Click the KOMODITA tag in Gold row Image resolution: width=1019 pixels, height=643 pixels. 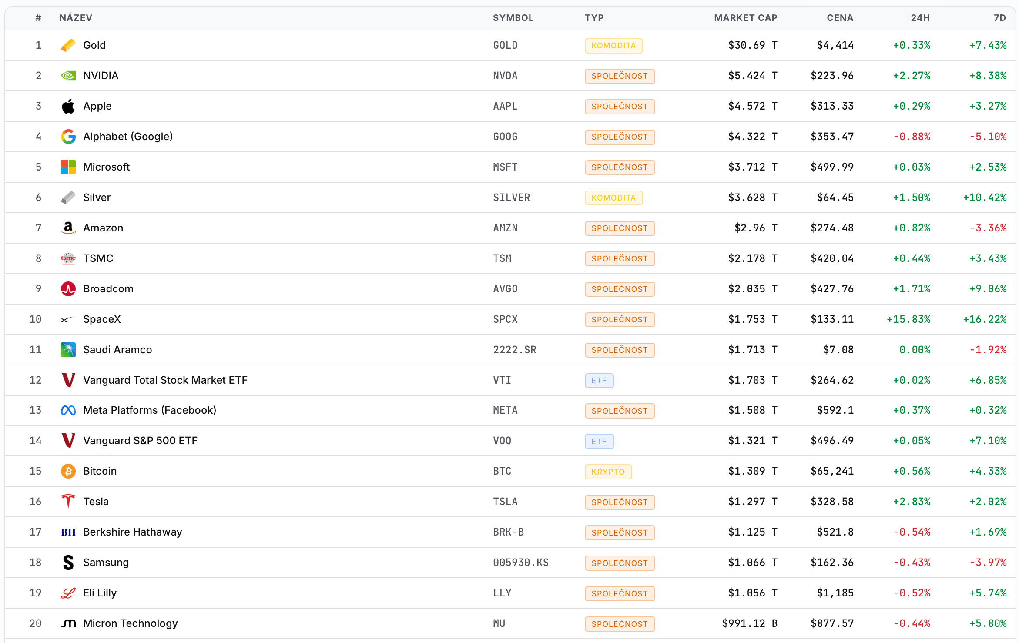[613, 46]
